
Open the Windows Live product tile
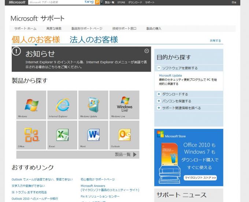pyautogui.click(x=124, y=105)
